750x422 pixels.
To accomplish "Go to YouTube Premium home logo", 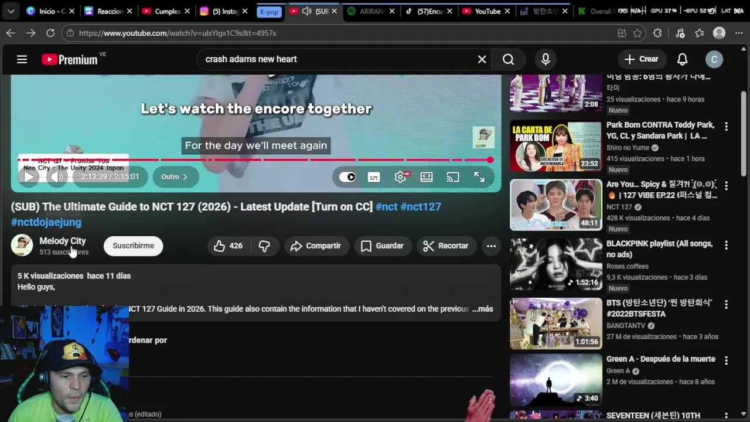I will (x=69, y=59).
